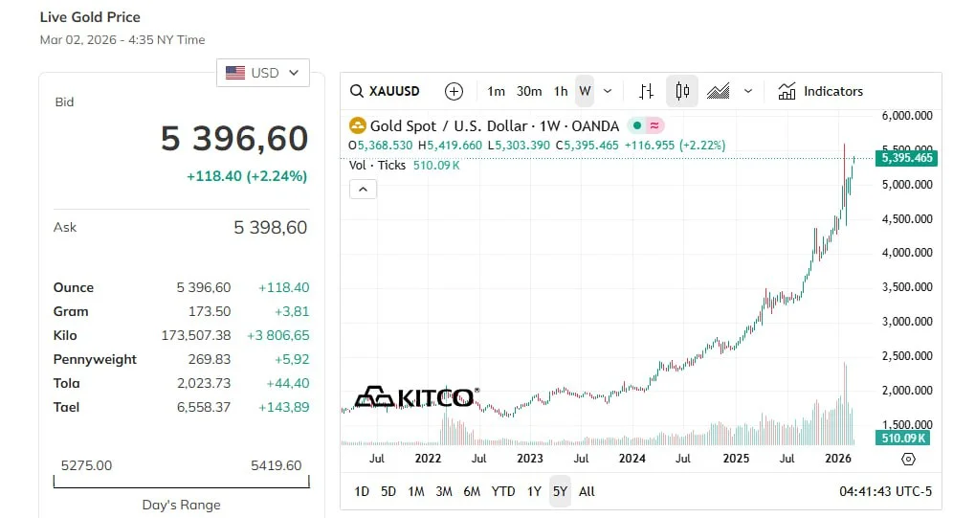The image size is (953, 518).
Task: Click the XAUUSD symbol search magnifier
Action: tap(357, 92)
